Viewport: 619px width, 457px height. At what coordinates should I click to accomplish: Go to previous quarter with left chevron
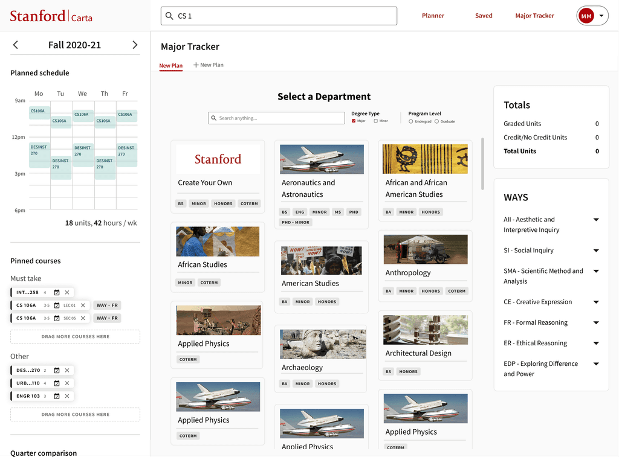click(x=15, y=45)
